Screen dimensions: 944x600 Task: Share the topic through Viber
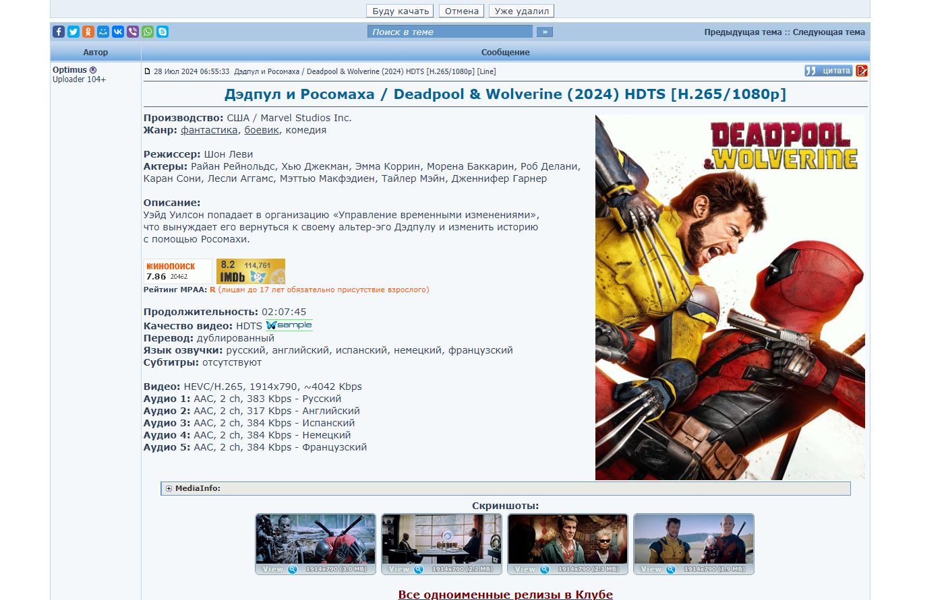coord(133,32)
